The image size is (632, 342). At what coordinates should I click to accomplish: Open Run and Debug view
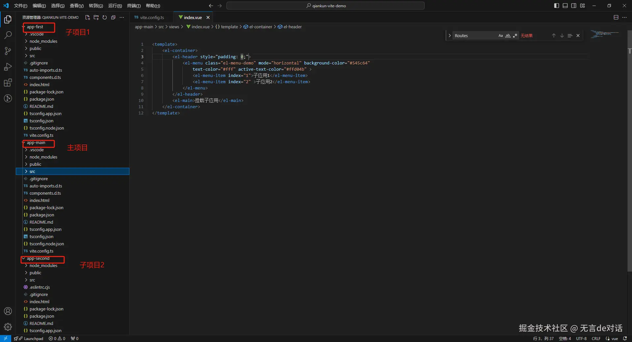click(x=8, y=67)
